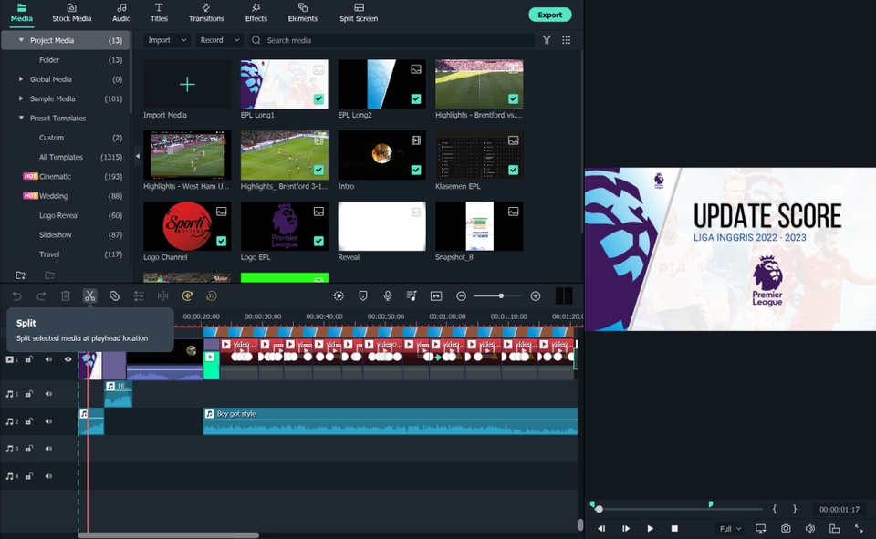Open the Effects tab
This screenshot has height=539, width=876.
tap(255, 13)
